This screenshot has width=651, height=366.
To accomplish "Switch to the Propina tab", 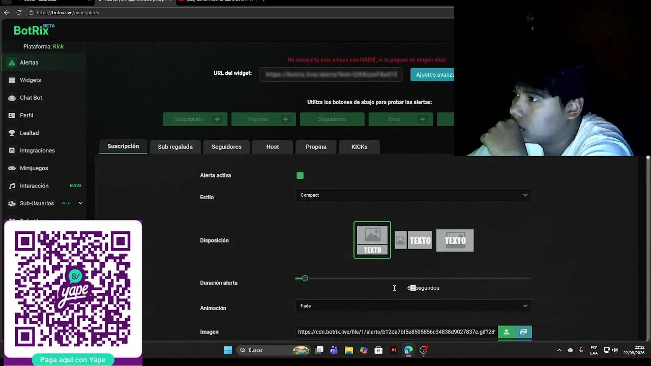I will pyautogui.click(x=316, y=147).
